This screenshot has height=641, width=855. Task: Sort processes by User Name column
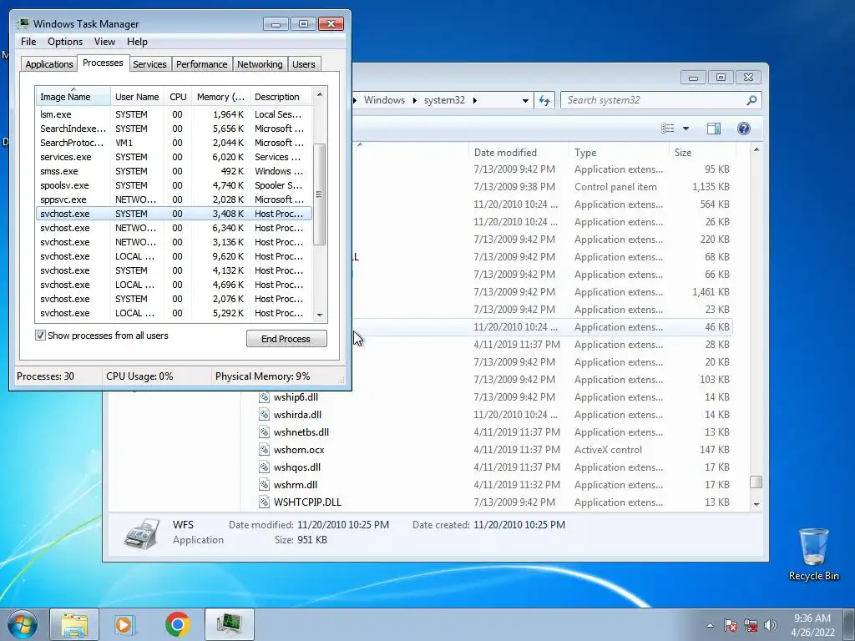click(137, 97)
